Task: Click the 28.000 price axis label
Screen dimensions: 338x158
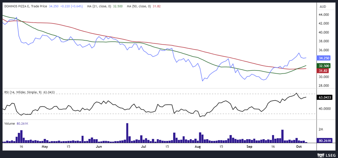Action: pos(324,85)
